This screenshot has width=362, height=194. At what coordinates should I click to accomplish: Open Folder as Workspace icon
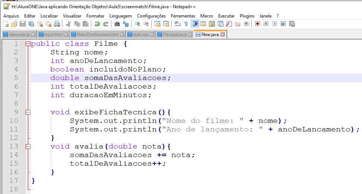(x=238, y=24)
